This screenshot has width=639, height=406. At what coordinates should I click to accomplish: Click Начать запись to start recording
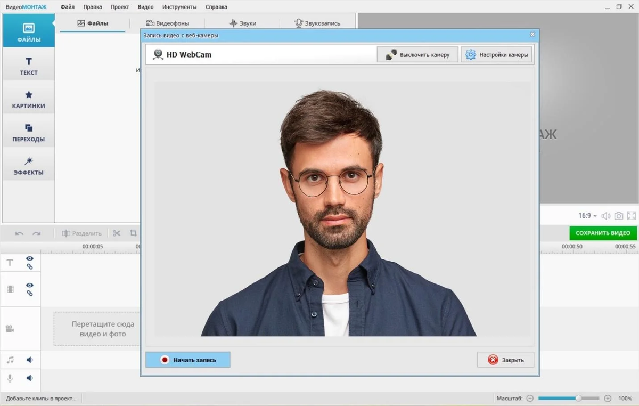coord(188,360)
